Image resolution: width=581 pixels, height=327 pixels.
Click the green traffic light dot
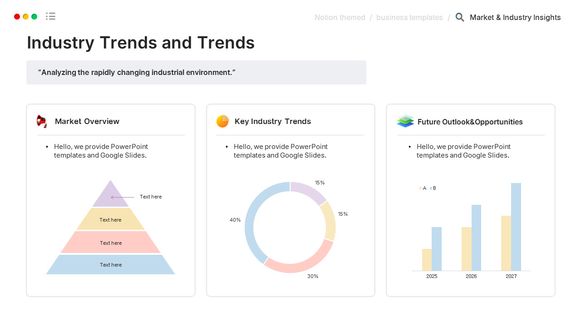tap(35, 16)
